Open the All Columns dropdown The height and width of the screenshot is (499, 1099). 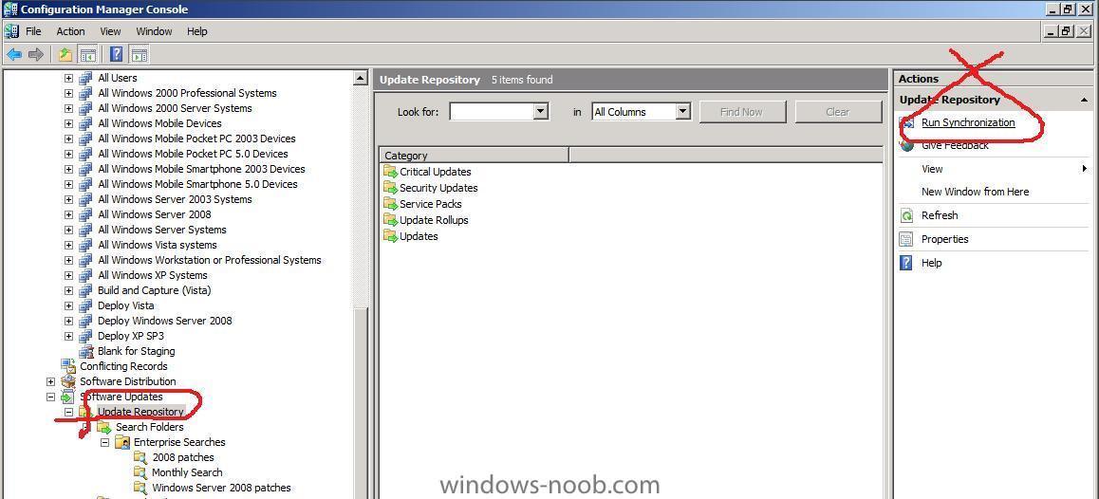coord(682,111)
